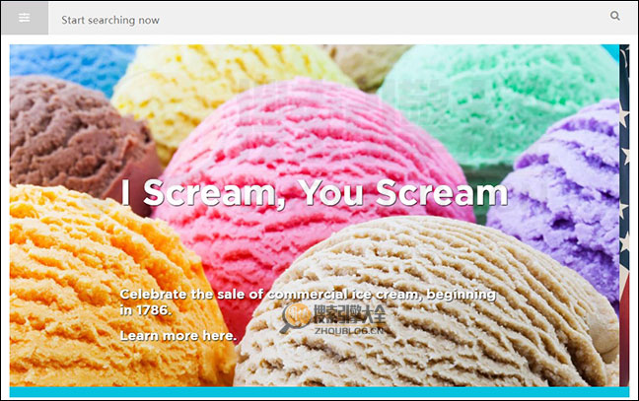Open the hamburger menu icon
The width and height of the screenshot is (639, 401).
pyautogui.click(x=25, y=18)
